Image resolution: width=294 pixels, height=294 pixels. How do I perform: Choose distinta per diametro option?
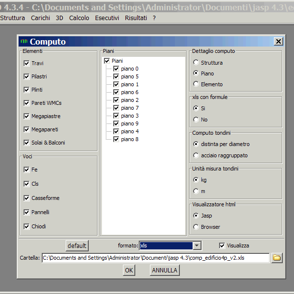196,144
